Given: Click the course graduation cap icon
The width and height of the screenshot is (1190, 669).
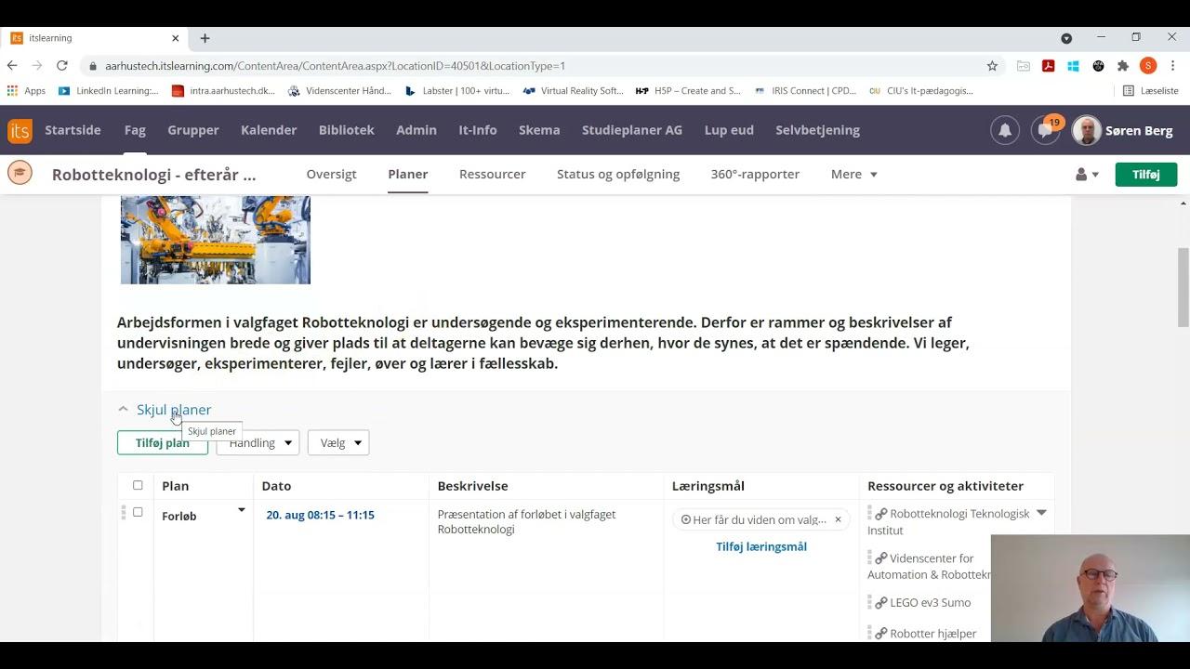Looking at the screenshot, I should click(x=20, y=174).
